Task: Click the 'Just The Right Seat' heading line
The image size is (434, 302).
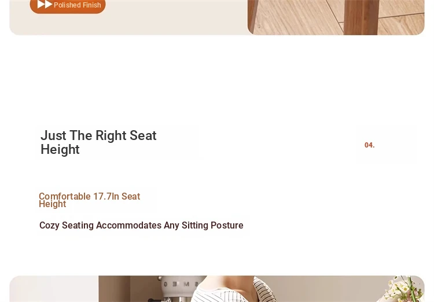Action: pyautogui.click(x=98, y=135)
